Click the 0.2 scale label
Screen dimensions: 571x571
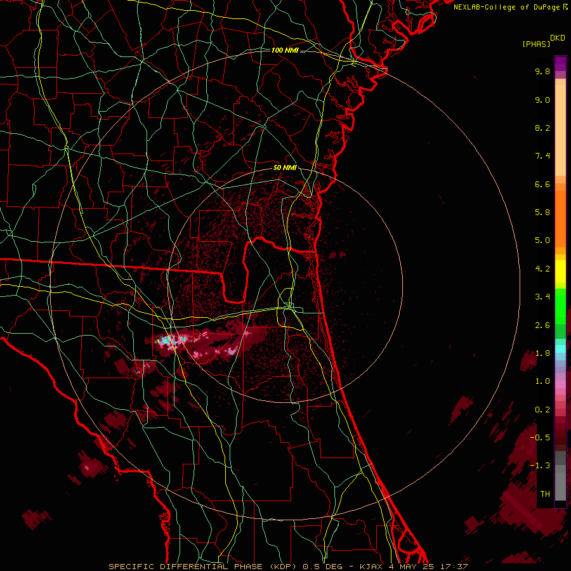coord(542,410)
